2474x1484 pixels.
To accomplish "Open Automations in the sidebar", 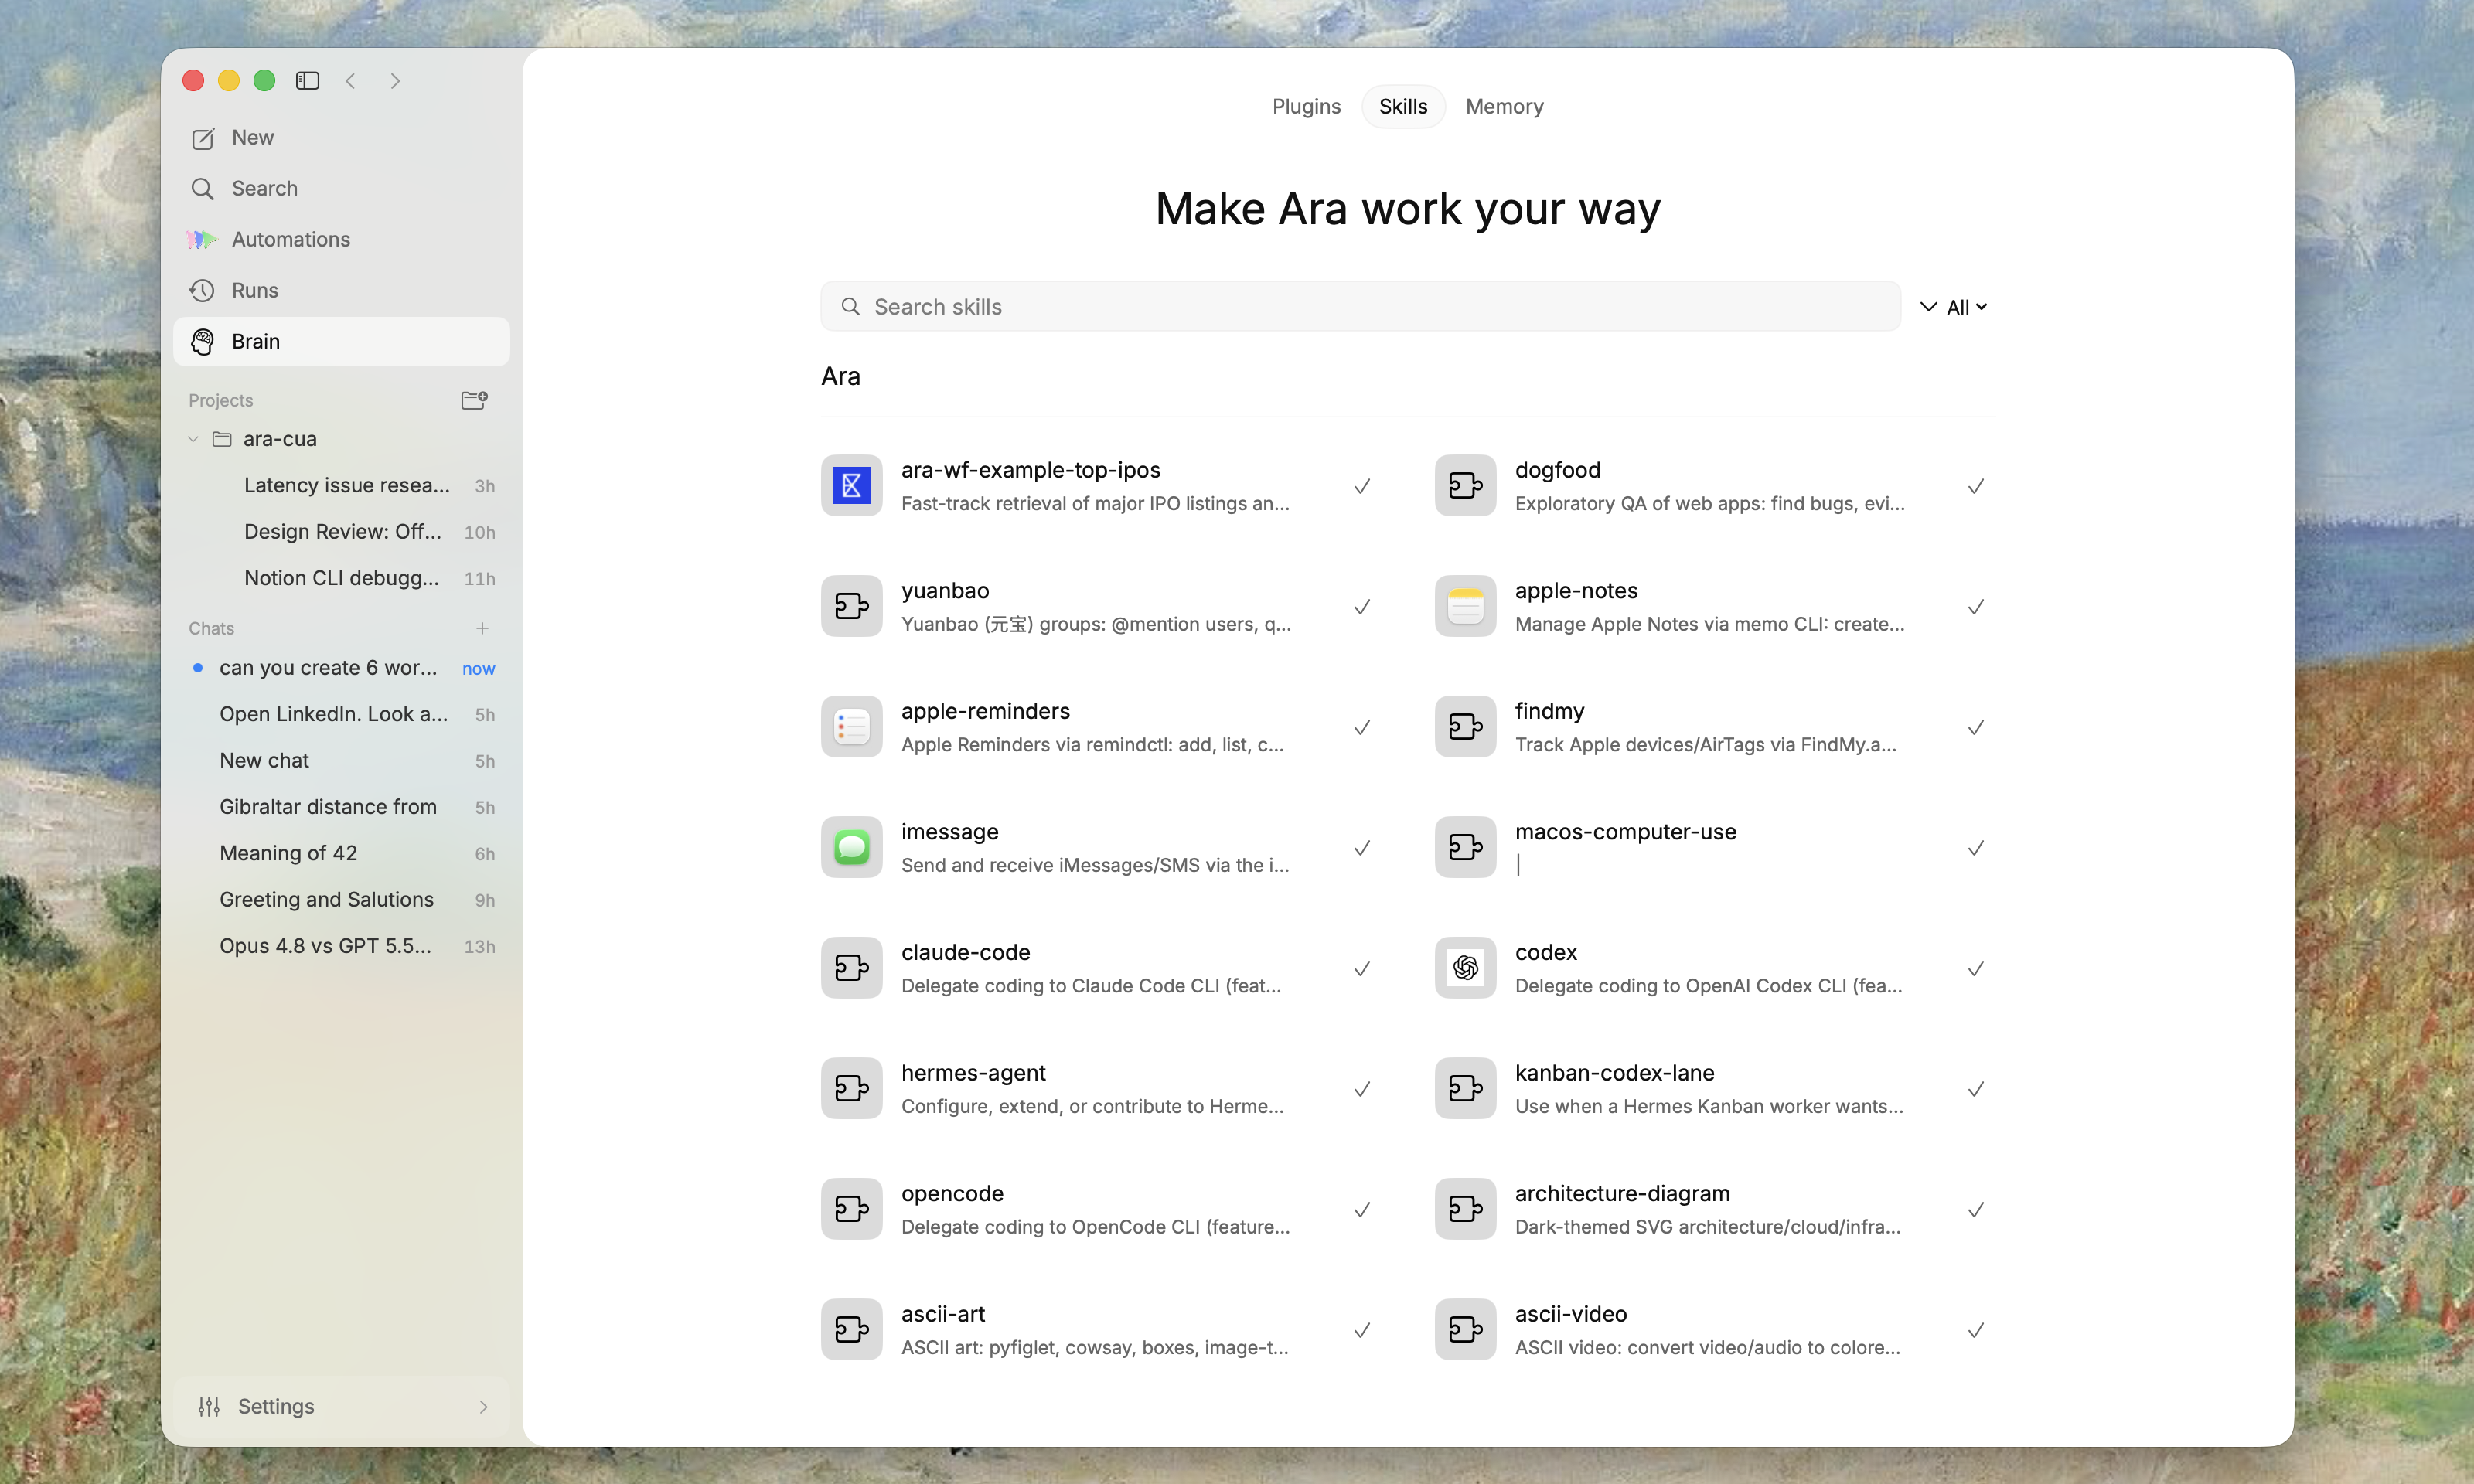I will point(342,240).
